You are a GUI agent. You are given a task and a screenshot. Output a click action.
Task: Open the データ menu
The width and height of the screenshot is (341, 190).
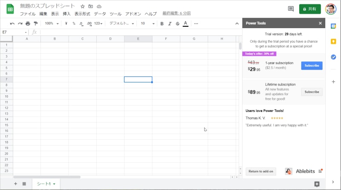[100, 14]
